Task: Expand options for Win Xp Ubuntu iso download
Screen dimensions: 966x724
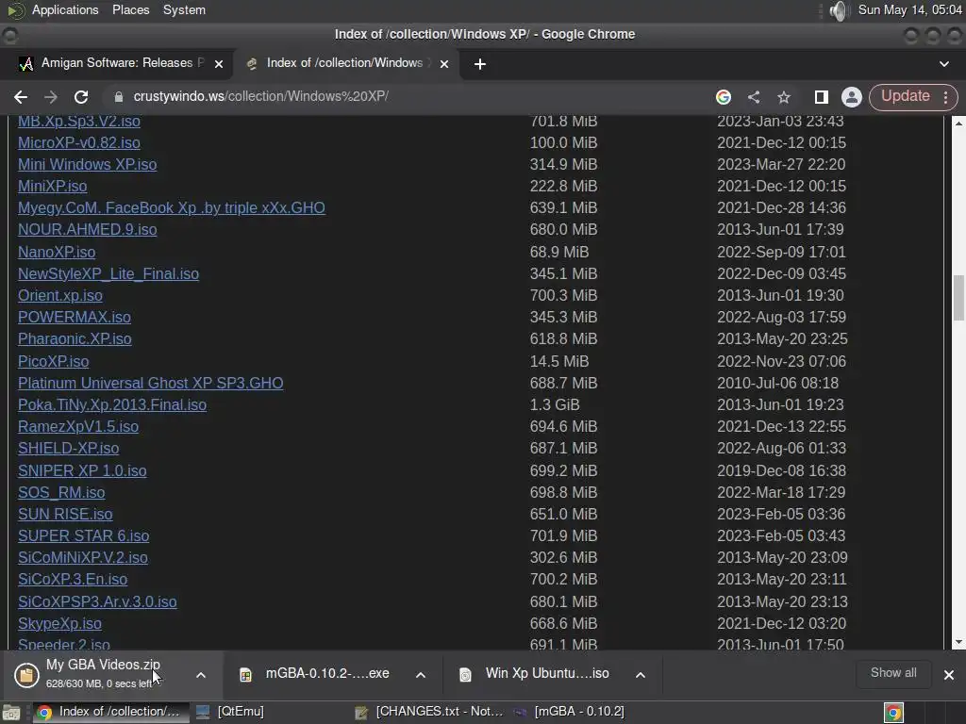Action: point(641,675)
